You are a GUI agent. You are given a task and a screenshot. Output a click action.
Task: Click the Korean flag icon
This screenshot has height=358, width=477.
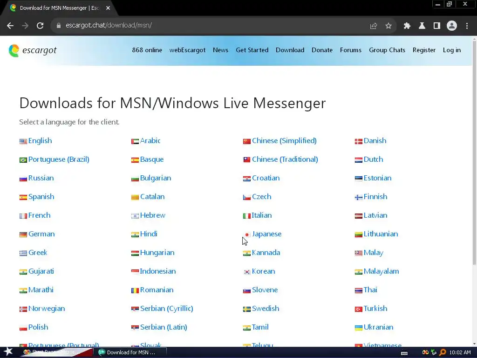click(x=247, y=272)
